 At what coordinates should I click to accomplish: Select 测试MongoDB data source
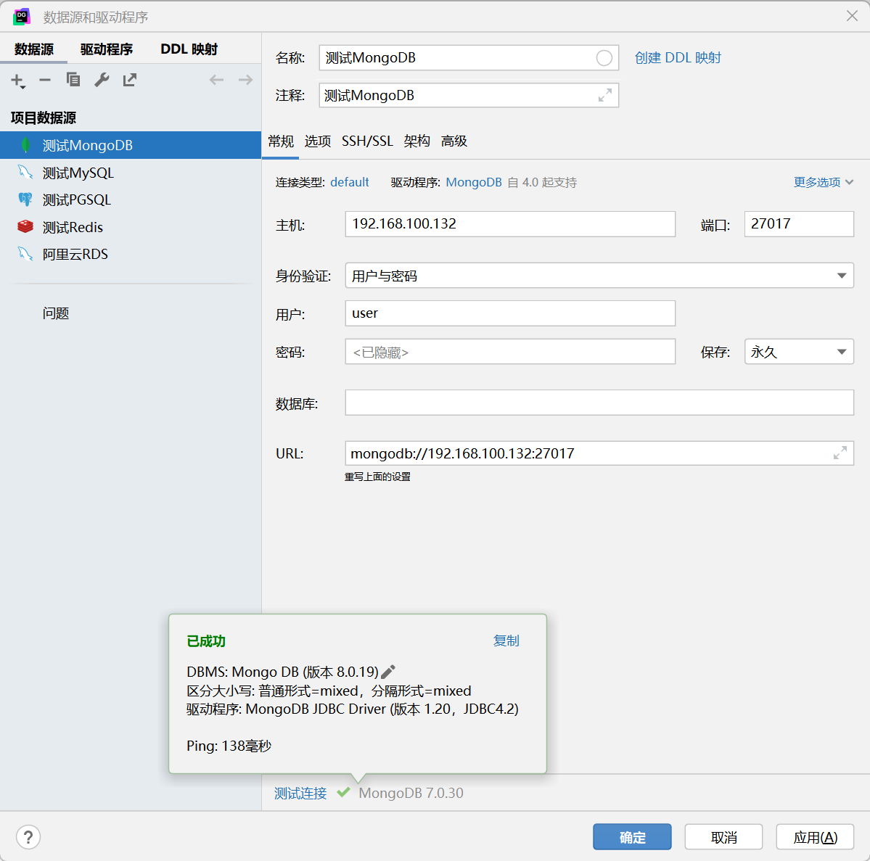[131, 145]
